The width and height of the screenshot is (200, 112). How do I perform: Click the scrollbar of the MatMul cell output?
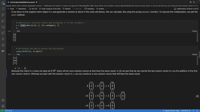click(x=197, y=61)
